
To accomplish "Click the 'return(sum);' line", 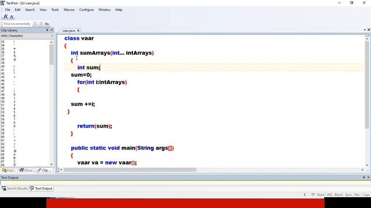I will (x=94, y=126).
